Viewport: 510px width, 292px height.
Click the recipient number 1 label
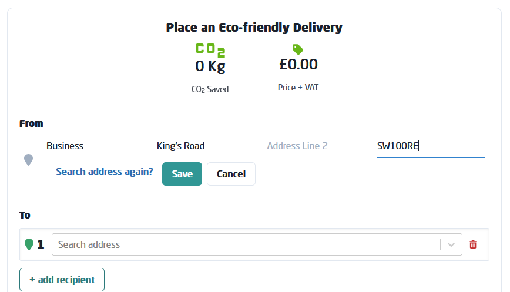(x=41, y=244)
